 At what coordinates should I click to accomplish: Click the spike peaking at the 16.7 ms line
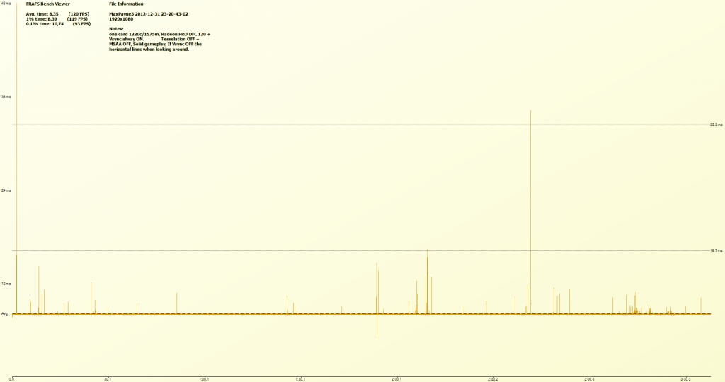427,282
